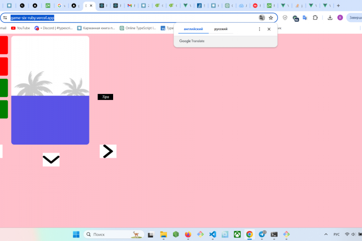Image resolution: width=362 pixels, height=241 pixels.
Task: Open translate popup three-dot options
Action: click(259, 29)
